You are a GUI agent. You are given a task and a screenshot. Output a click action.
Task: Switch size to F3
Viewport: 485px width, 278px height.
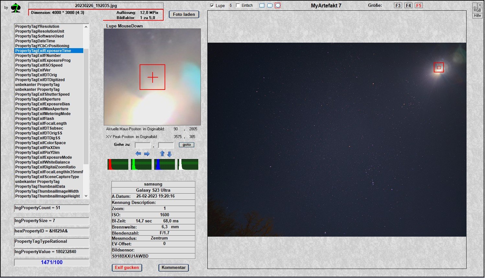[398, 5]
